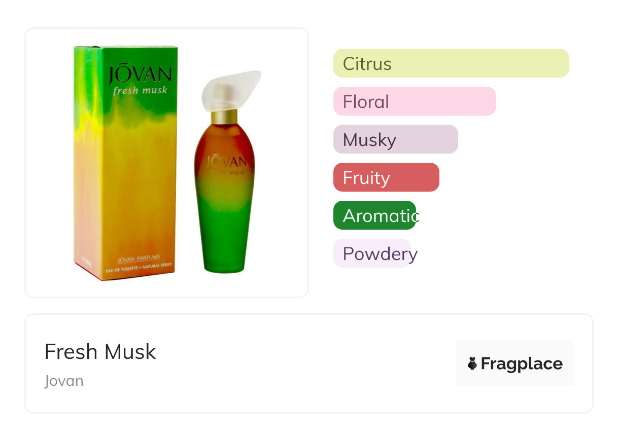Open the Fresh Musk perfume title
618x438 pixels.
pyautogui.click(x=100, y=352)
